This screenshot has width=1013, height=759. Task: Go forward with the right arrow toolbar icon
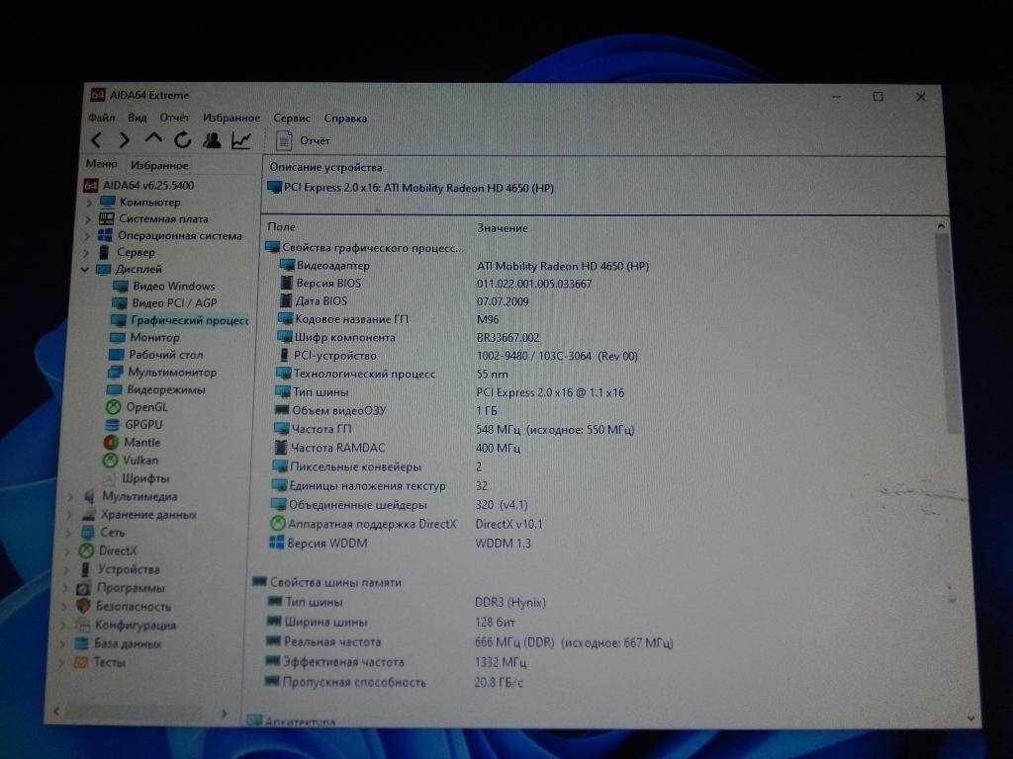124,140
